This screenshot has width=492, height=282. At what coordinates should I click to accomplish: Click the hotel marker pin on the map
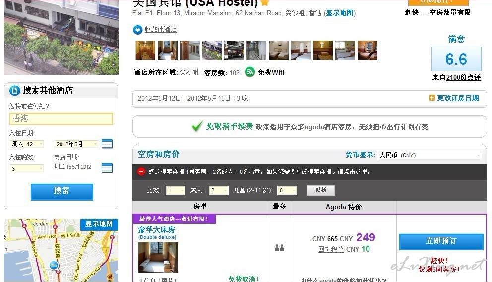[x=54, y=266]
